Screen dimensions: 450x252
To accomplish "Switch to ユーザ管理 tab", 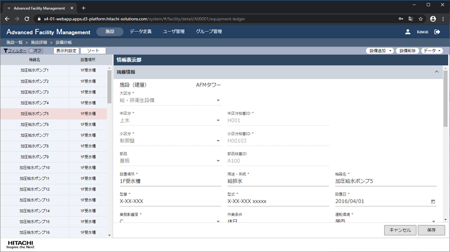I will [174, 32].
